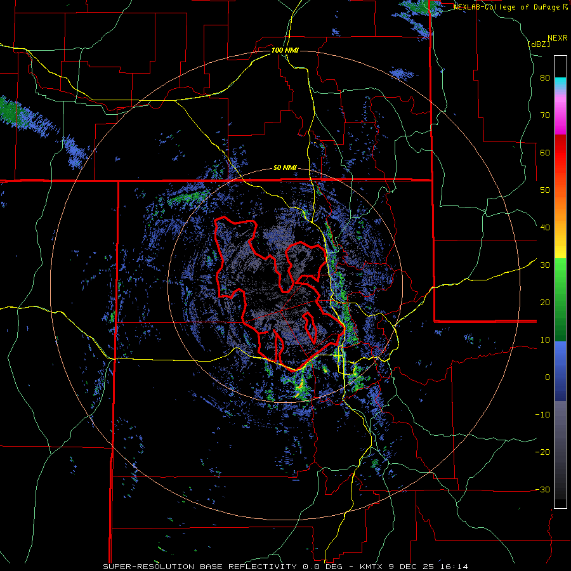Click the 20 dBZ label on the scale
The width and height of the screenshot is (571, 571).
[545, 302]
